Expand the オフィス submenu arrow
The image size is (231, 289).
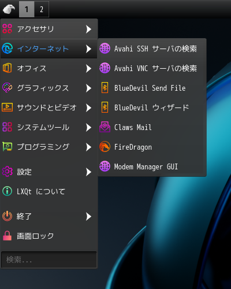click(88, 68)
